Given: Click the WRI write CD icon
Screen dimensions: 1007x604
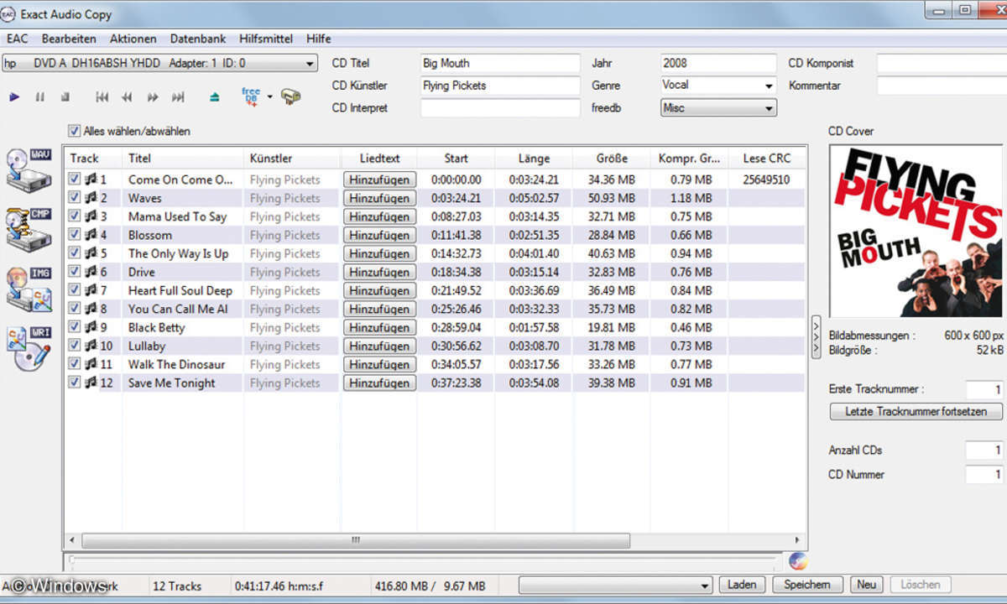Looking at the screenshot, I should coord(29,348).
